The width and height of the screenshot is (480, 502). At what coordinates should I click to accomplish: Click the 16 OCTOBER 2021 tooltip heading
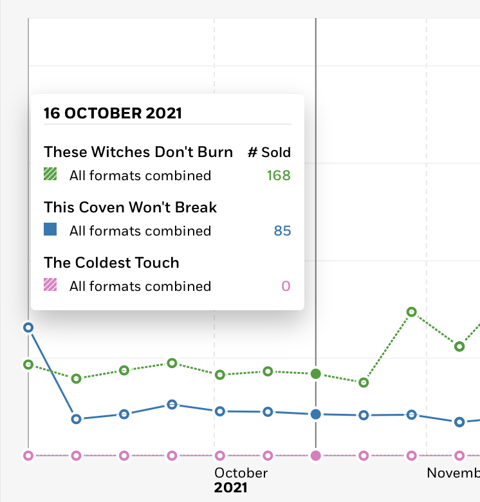(113, 113)
